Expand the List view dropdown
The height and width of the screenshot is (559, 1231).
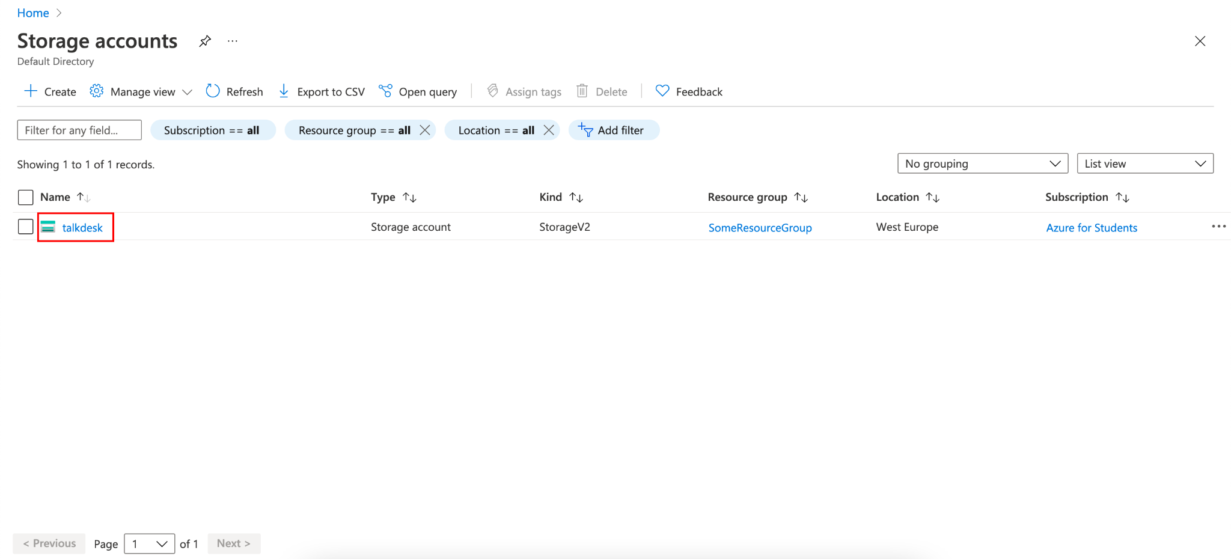tap(1145, 163)
